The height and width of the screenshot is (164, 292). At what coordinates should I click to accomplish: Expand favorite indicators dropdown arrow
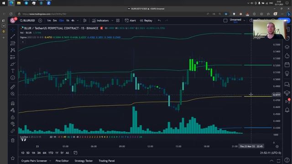pos(112,20)
